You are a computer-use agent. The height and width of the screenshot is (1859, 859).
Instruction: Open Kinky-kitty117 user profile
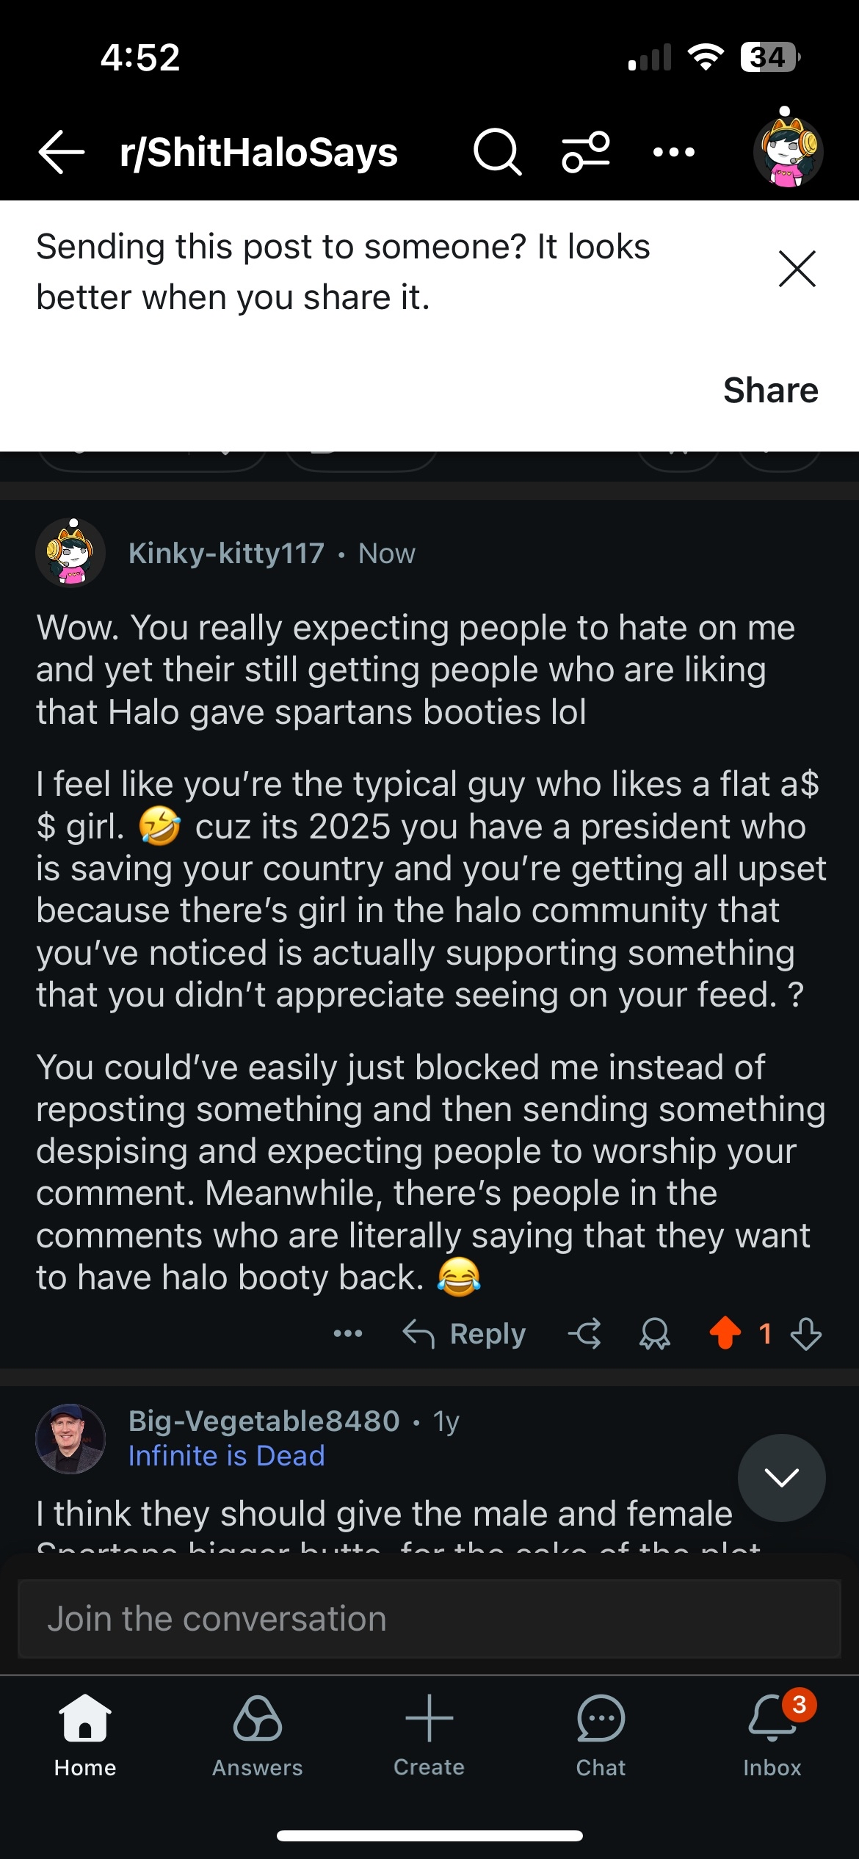coord(226,553)
